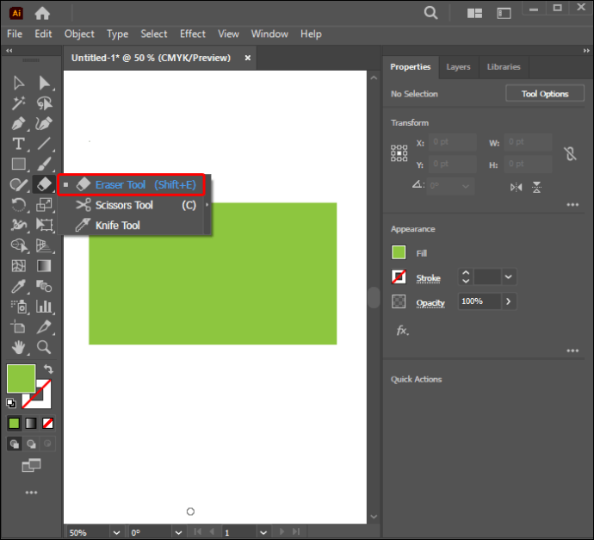
Task: Click the green Fill swatch in Appearance
Action: [x=399, y=252]
